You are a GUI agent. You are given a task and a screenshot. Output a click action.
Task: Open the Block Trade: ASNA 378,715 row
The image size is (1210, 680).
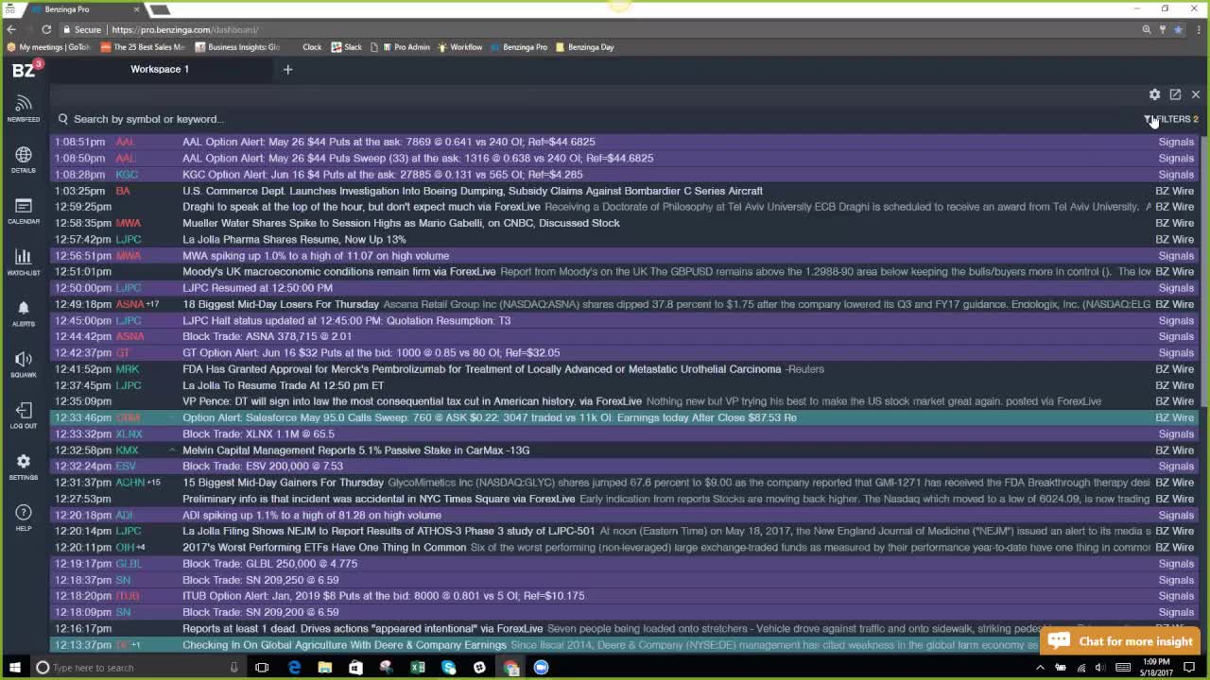click(625, 336)
